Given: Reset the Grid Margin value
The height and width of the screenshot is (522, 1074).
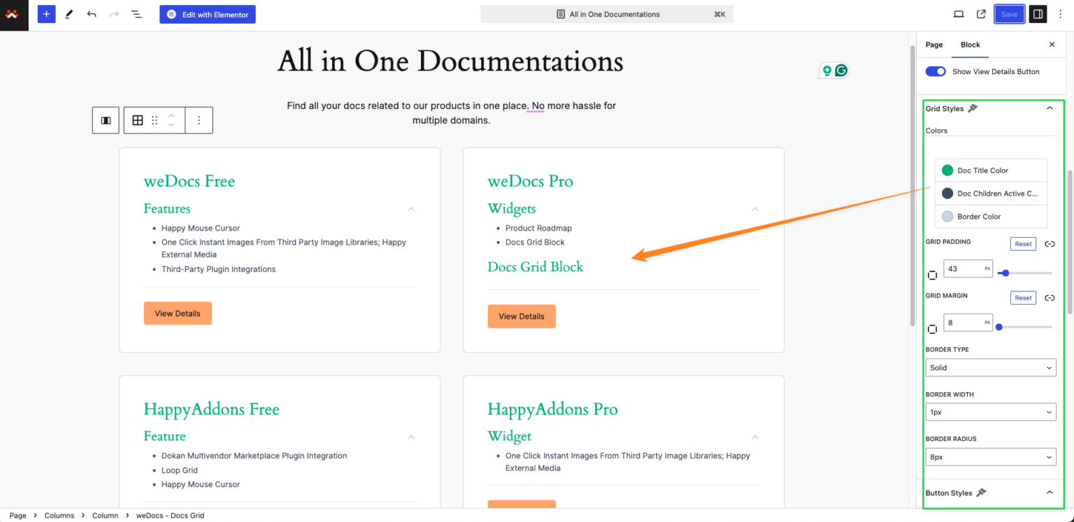Looking at the screenshot, I should pos(1023,297).
